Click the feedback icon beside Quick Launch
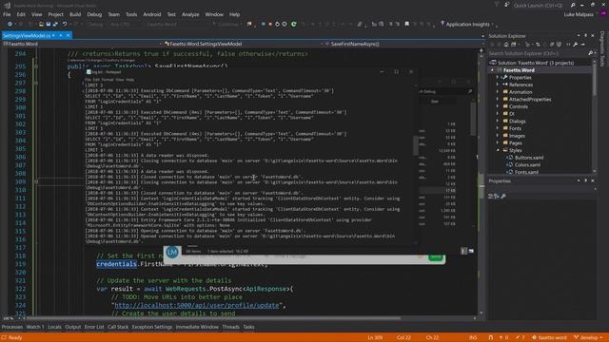This screenshot has width=609, height=342. point(506,5)
